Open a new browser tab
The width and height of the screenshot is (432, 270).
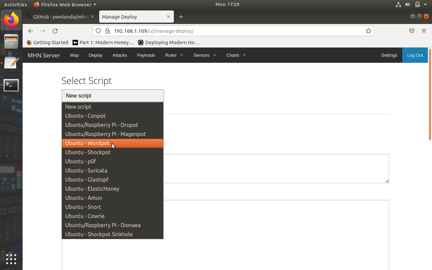point(181,17)
